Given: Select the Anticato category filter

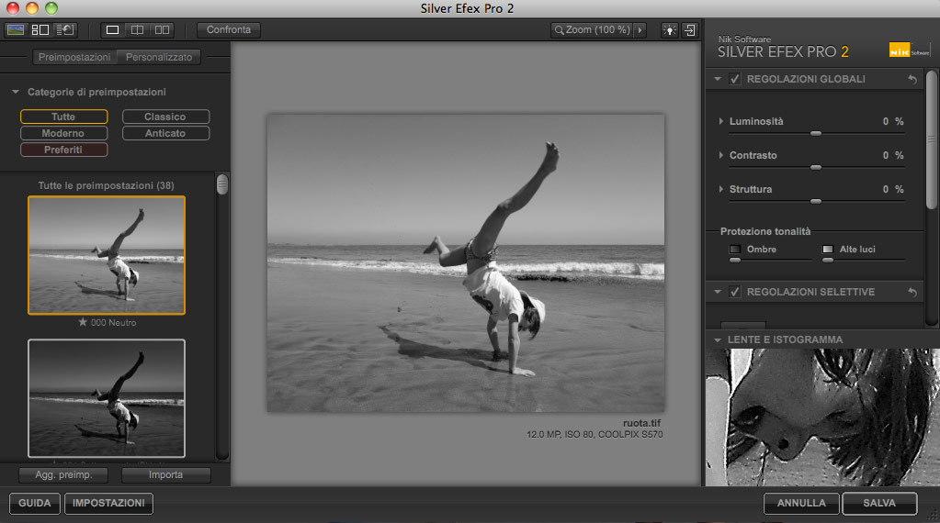Looking at the screenshot, I should click(x=165, y=133).
